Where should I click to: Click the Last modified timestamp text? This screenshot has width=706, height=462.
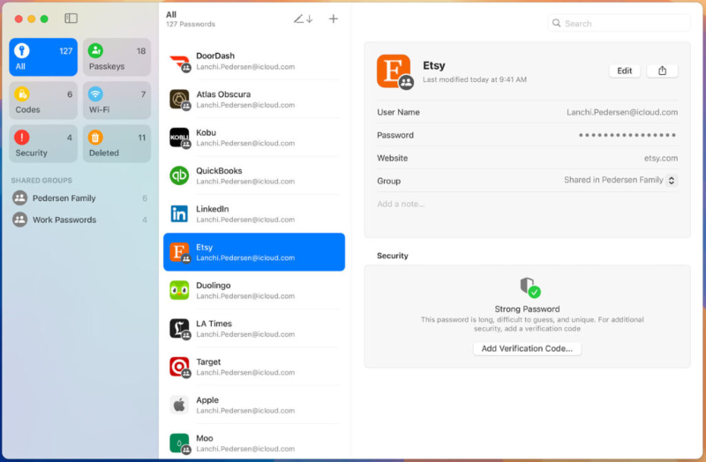click(475, 79)
